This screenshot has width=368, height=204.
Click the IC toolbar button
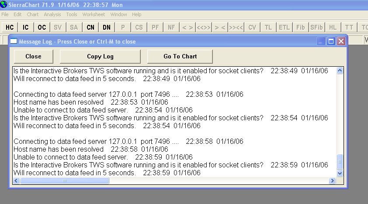(x=26, y=27)
